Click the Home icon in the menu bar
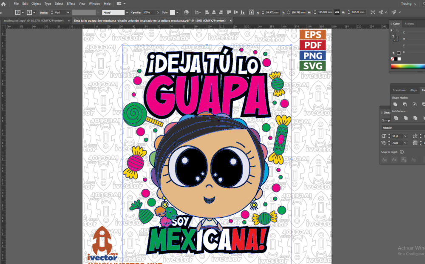This screenshot has width=425, height=264. pyautogui.click(x=3, y=4)
